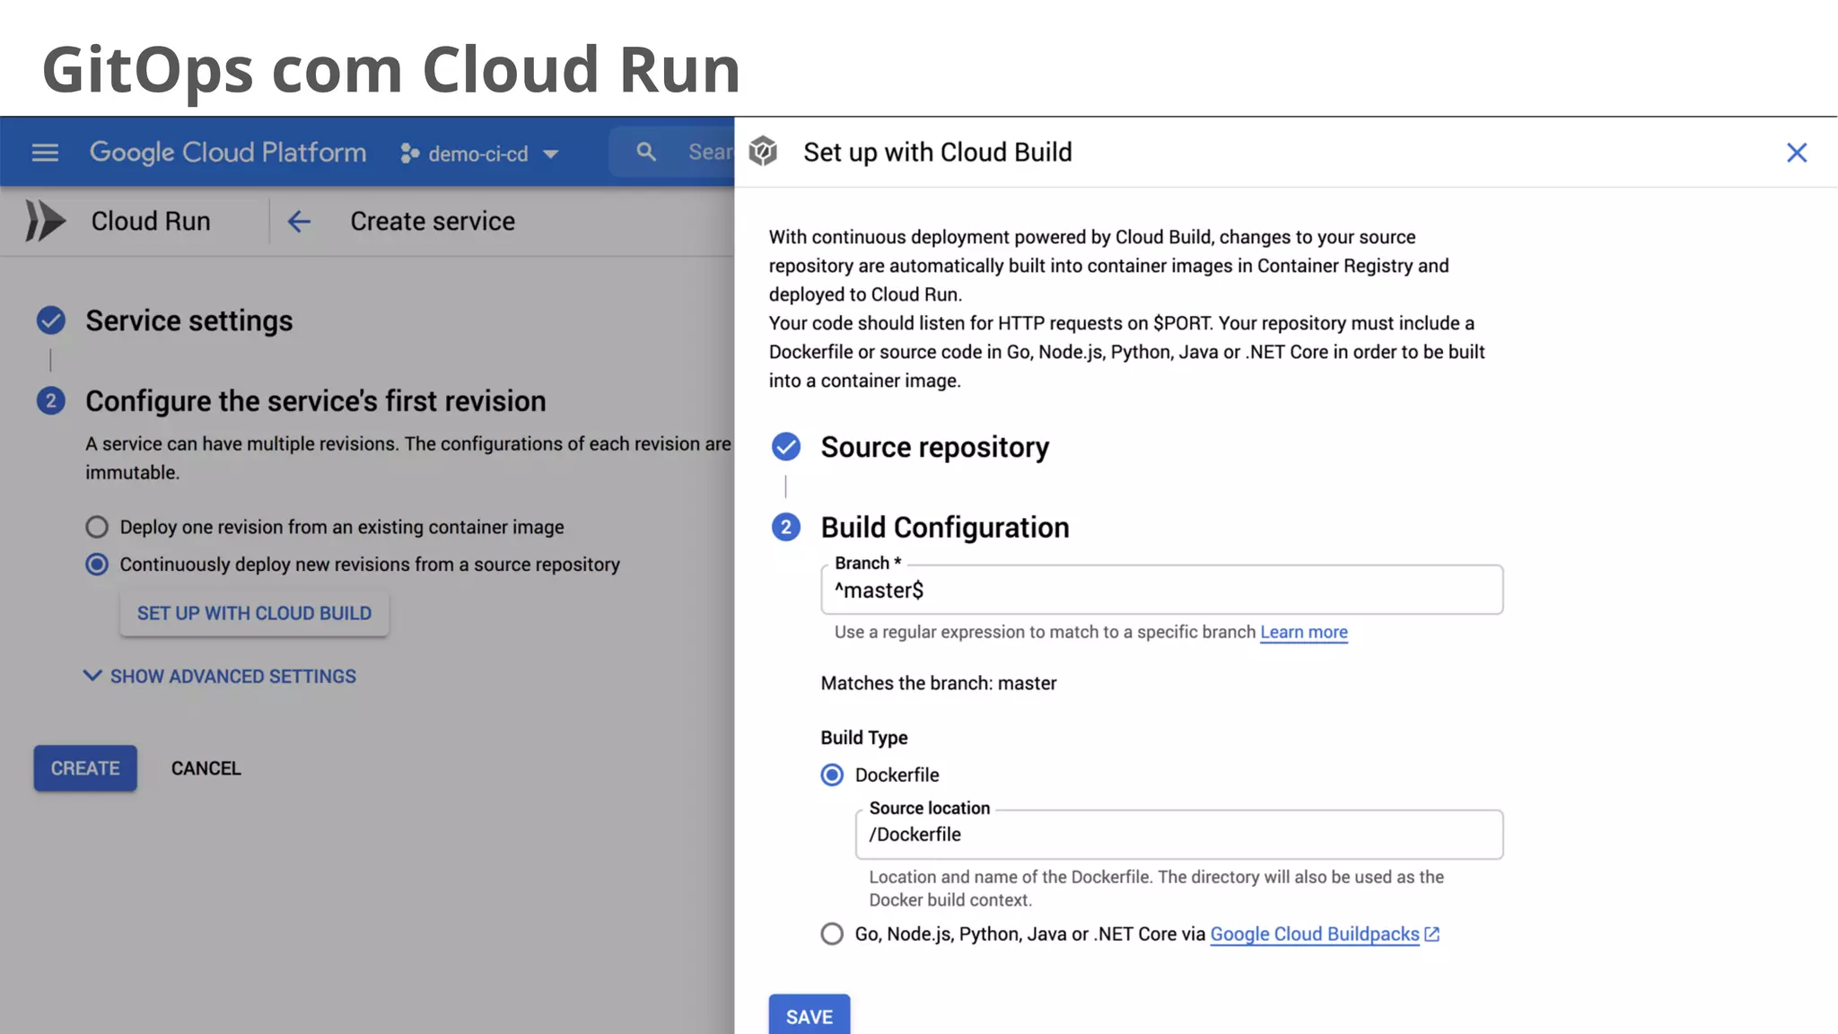Click the Build Type label

pos(864,738)
